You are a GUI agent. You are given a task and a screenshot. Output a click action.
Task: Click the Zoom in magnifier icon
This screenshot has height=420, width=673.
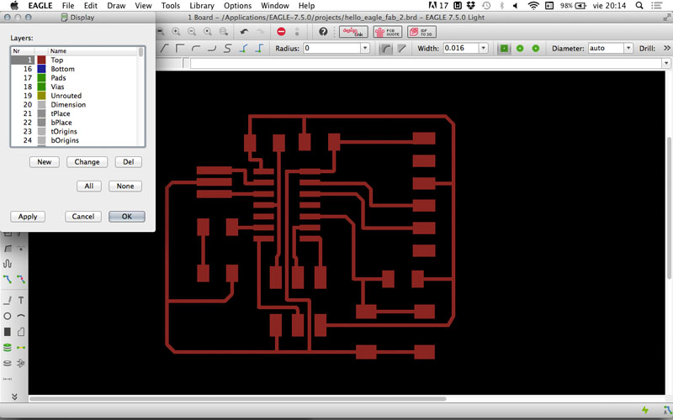pos(176,32)
